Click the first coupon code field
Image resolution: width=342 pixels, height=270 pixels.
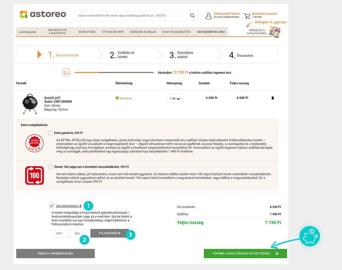click(x=59, y=233)
